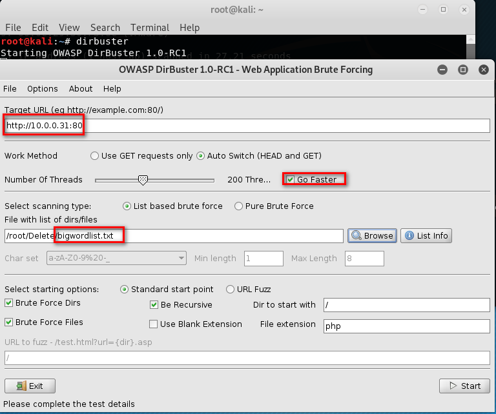Click the Max Length field
This screenshot has height=414, width=496.
pos(364,259)
